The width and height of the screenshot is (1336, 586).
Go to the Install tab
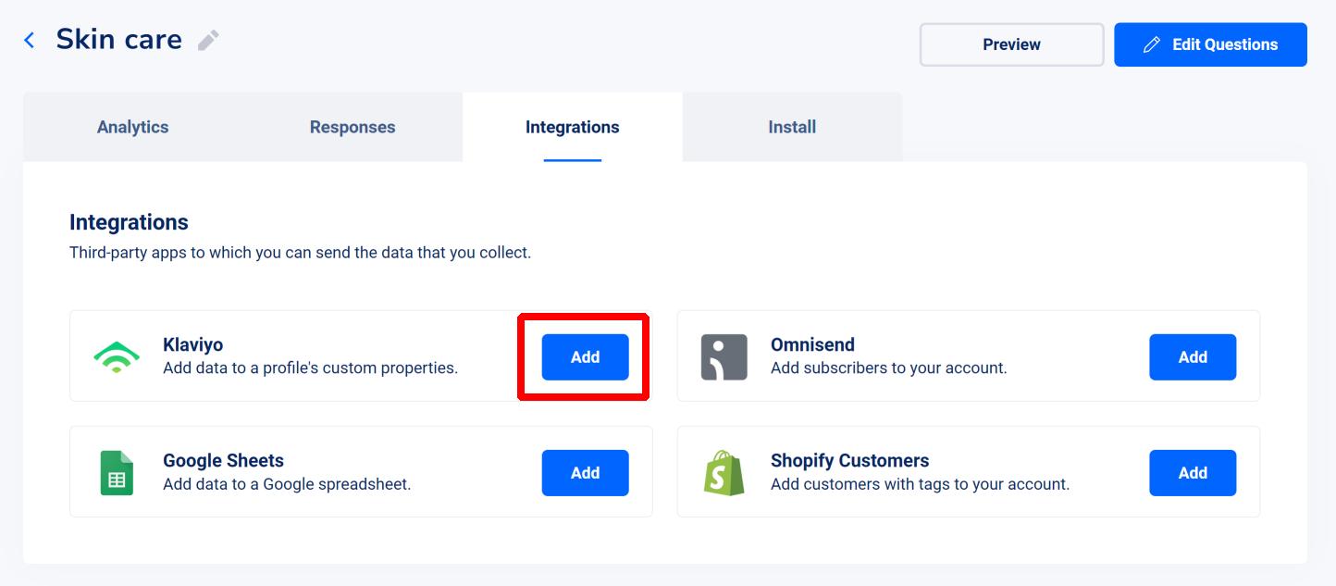[792, 127]
